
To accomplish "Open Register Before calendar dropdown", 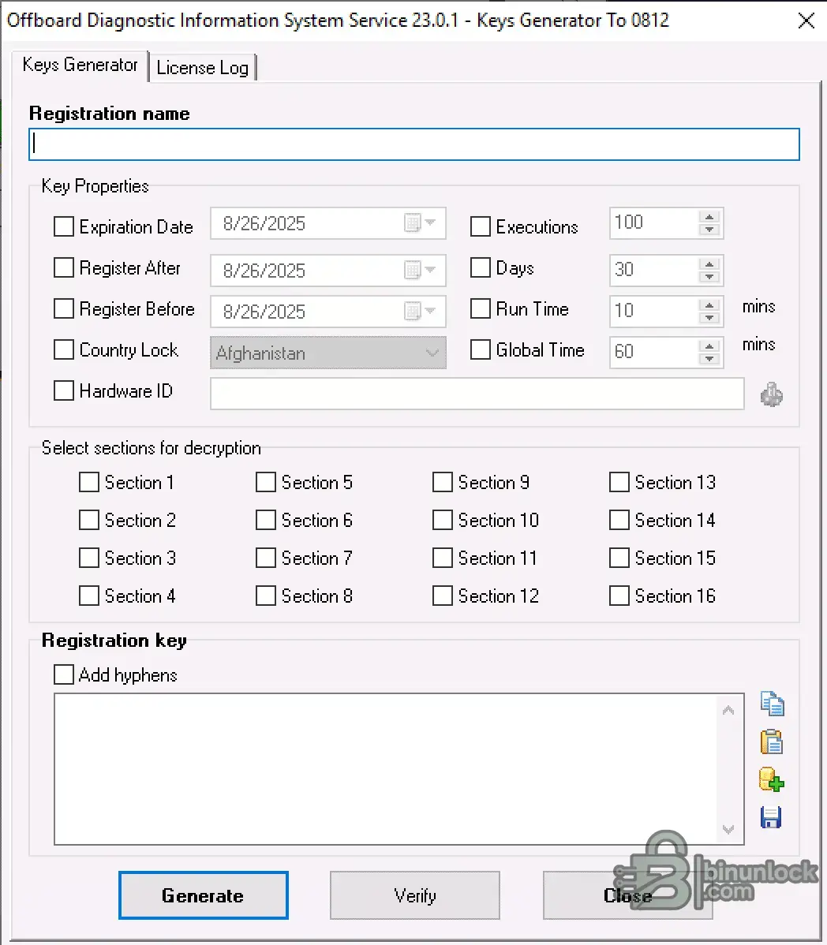I will (x=420, y=311).
